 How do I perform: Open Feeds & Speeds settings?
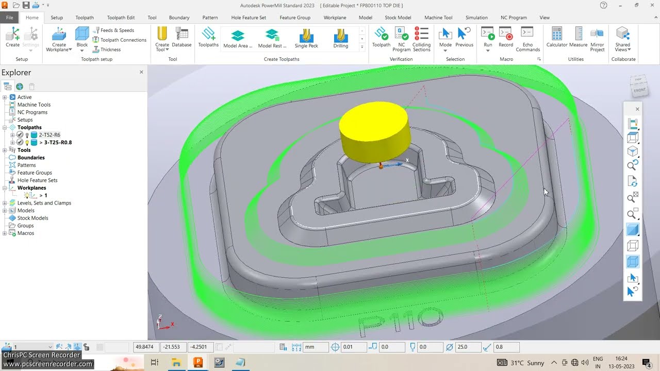point(113,30)
